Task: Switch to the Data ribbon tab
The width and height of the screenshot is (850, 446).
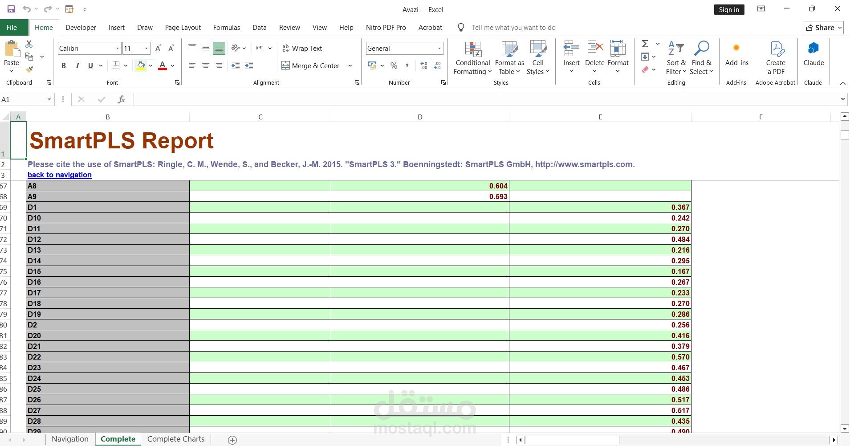Action: [260, 27]
